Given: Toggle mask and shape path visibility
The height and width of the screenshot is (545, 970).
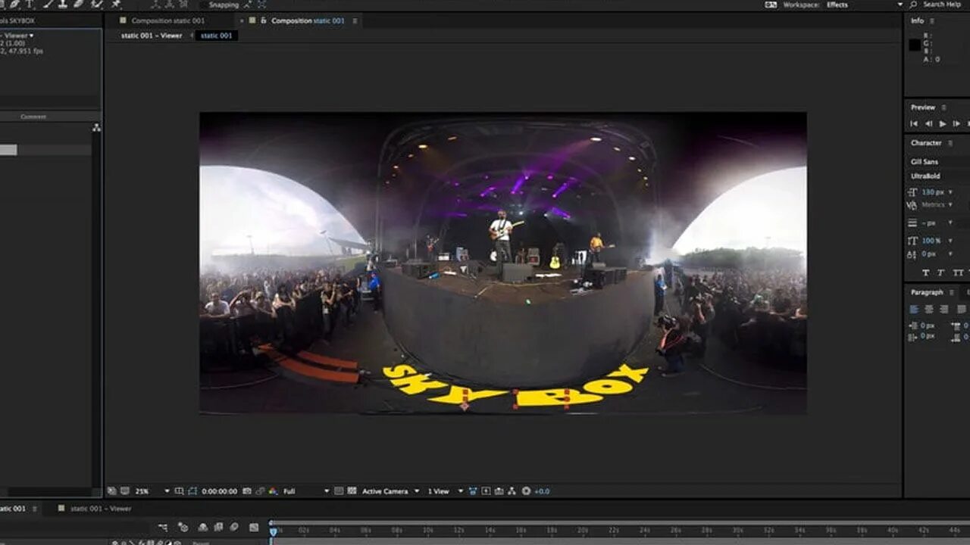Looking at the screenshot, I should pyautogui.click(x=192, y=491).
